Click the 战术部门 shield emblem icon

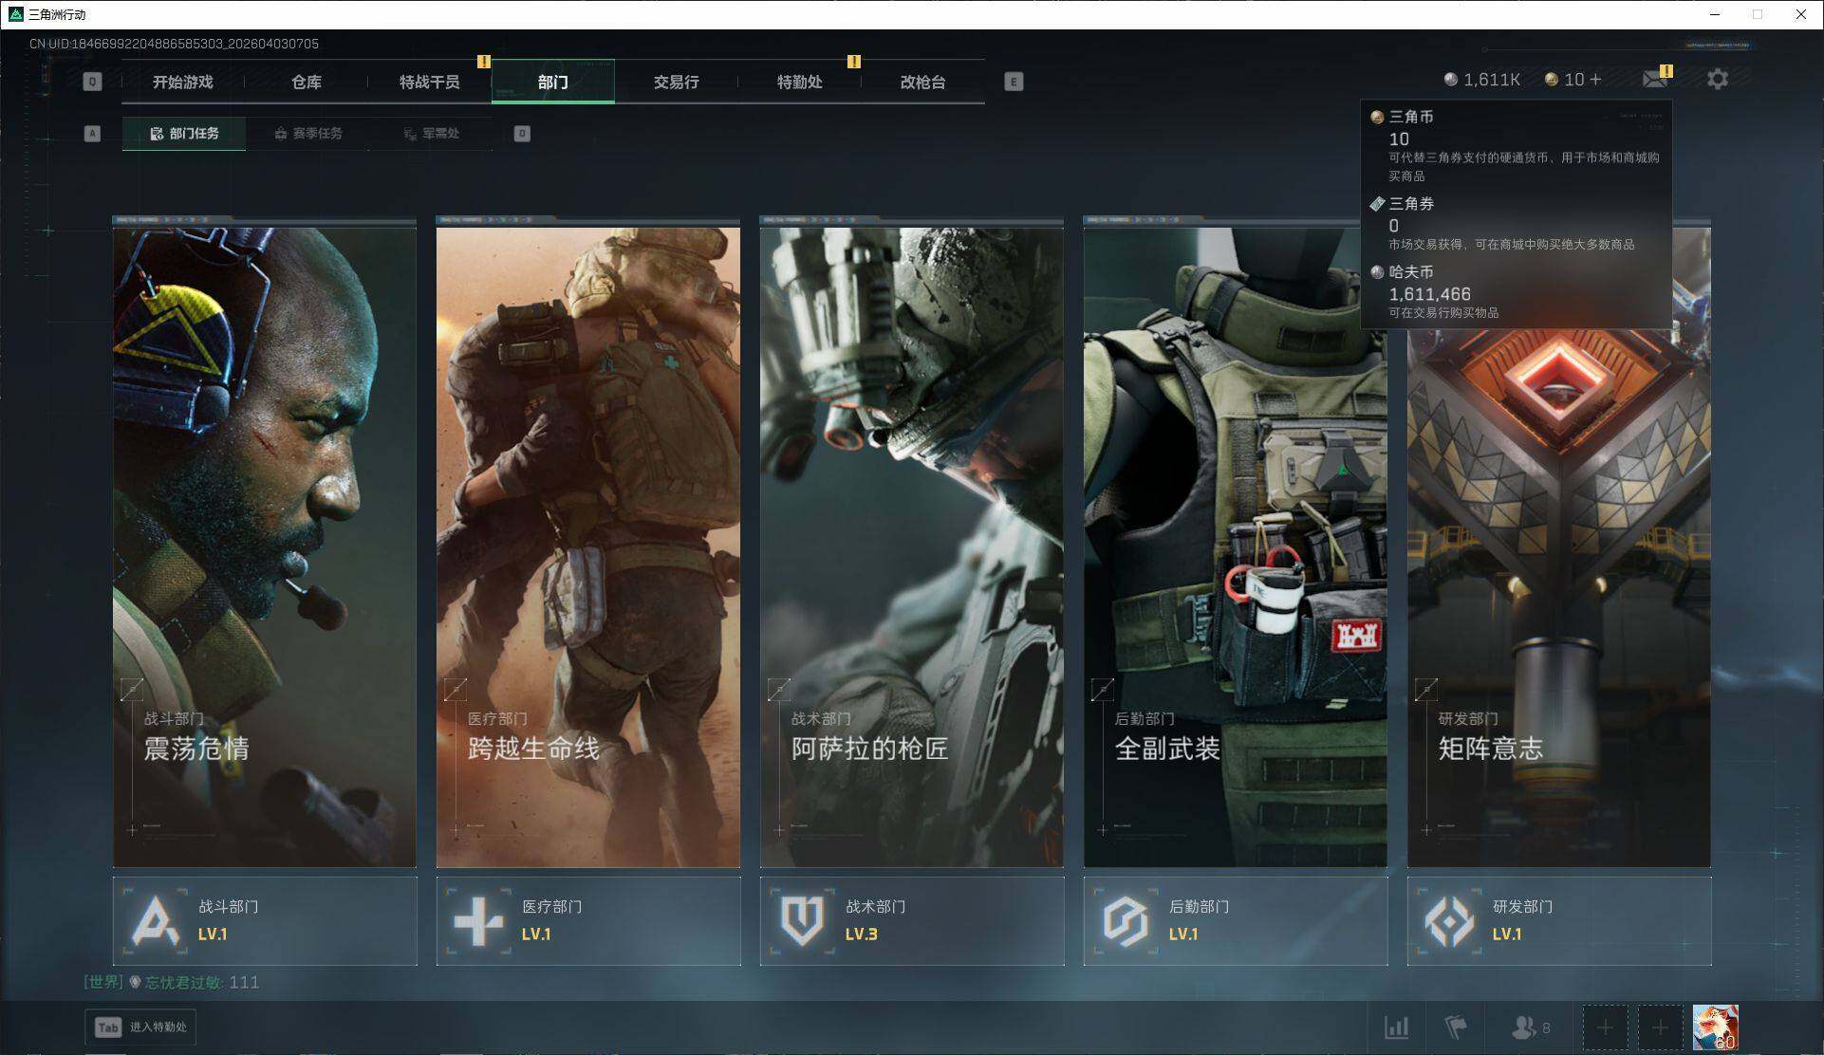pos(803,919)
